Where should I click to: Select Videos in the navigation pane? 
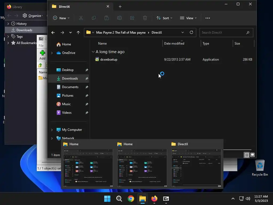69,113
